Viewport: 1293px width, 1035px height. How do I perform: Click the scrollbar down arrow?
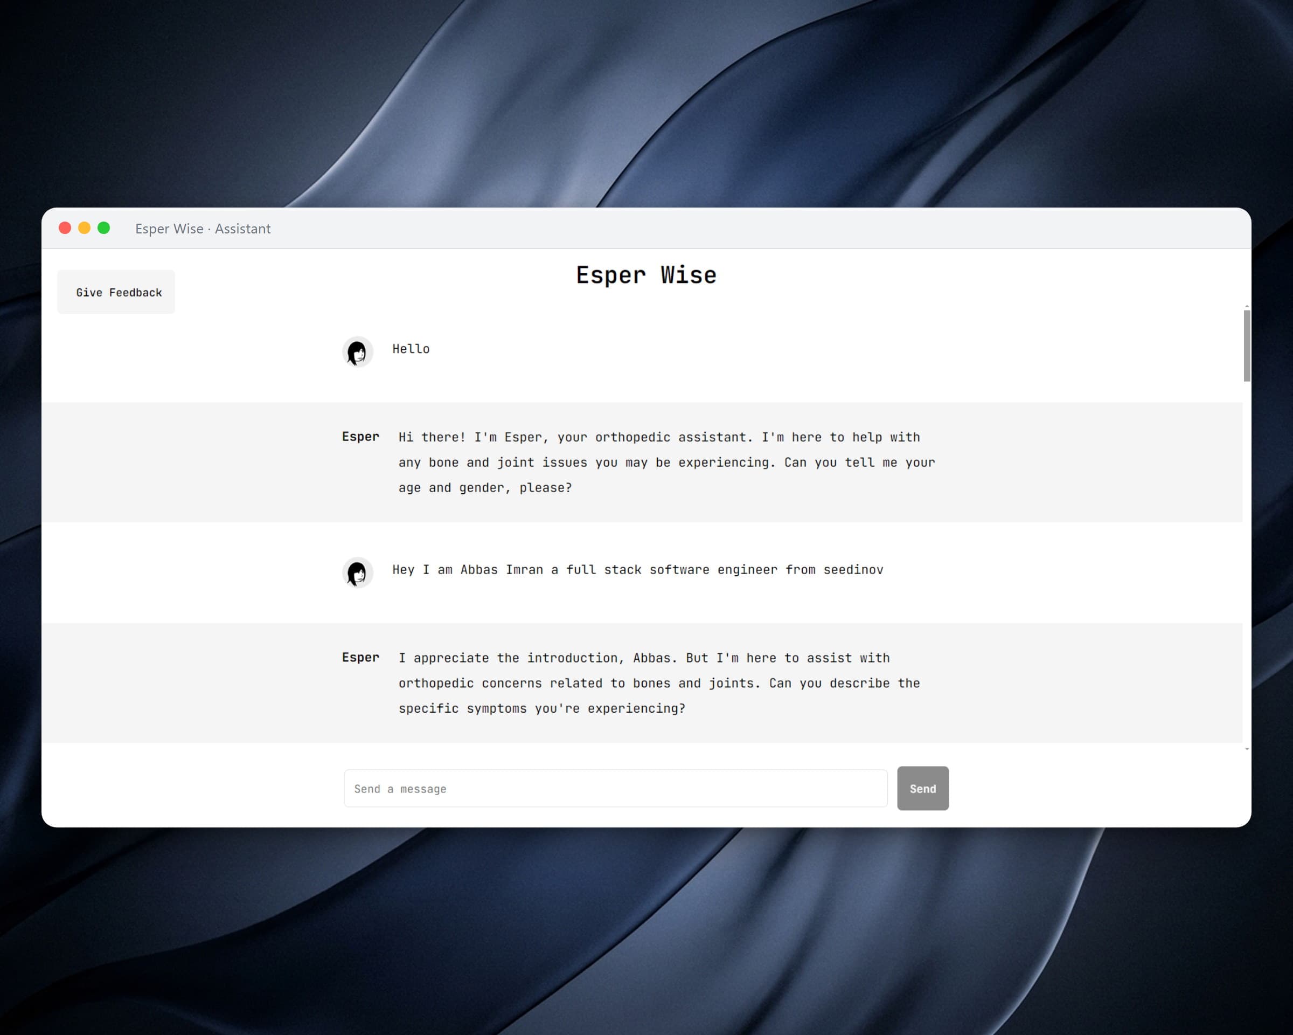(1247, 749)
